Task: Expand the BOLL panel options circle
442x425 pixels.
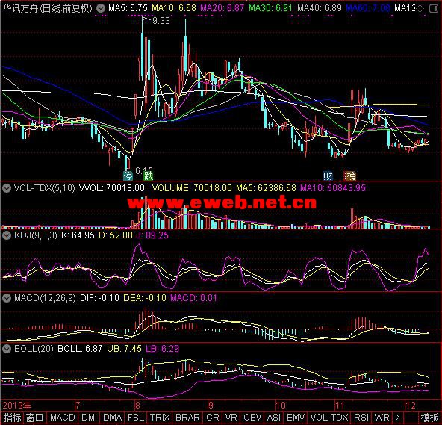Action: tap(7, 349)
